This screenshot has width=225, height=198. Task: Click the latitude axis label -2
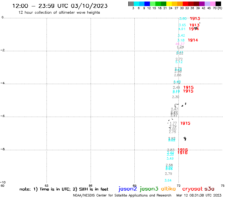click(x=2, y=50)
